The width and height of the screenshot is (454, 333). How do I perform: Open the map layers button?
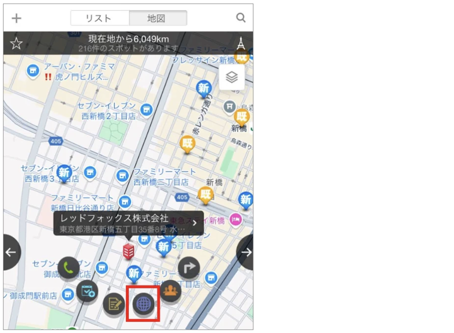point(231,77)
